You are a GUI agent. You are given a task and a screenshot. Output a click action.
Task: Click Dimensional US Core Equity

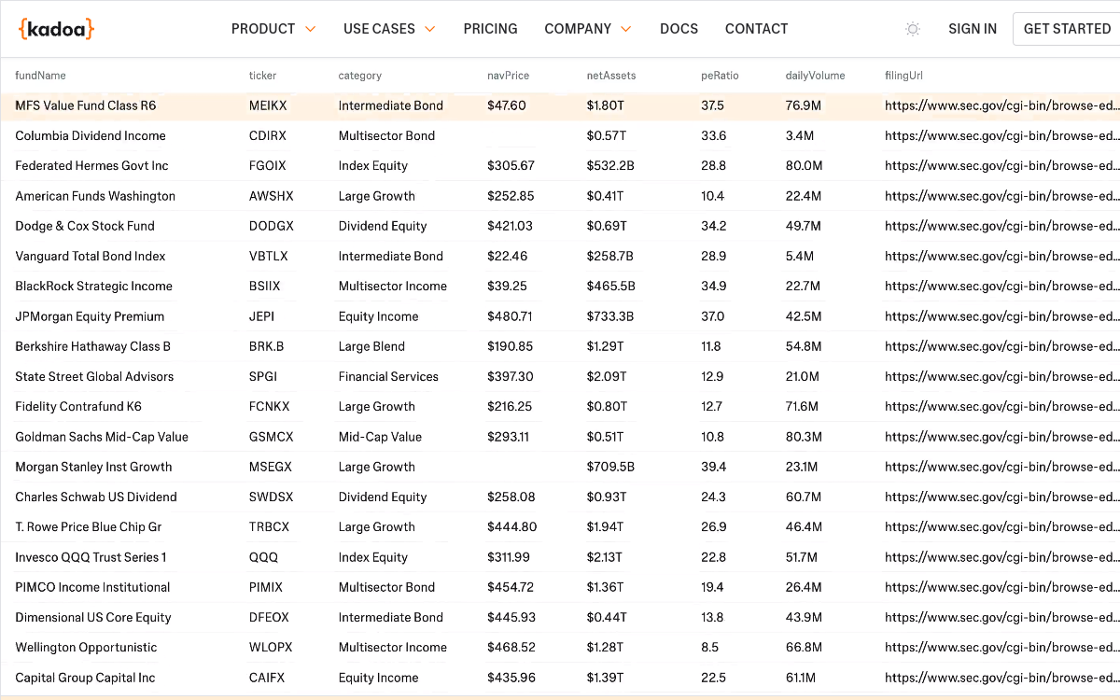click(x=93, y=617)
